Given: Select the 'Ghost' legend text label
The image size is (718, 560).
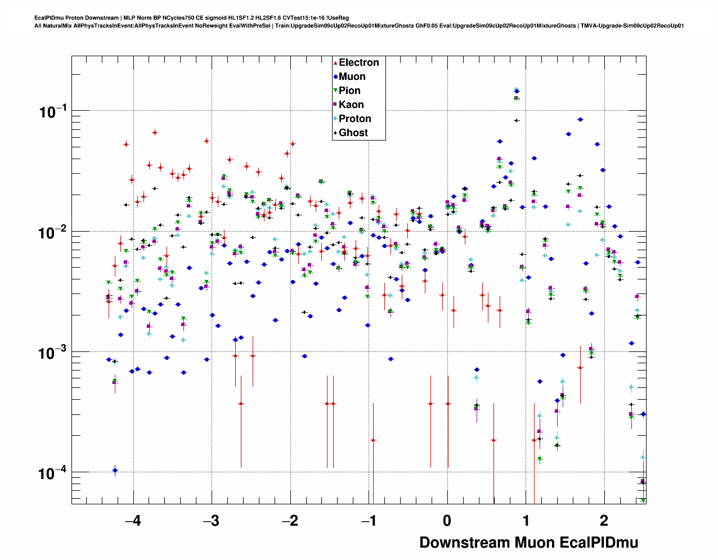Looking at the screenshot, I should tap(353, 133).
